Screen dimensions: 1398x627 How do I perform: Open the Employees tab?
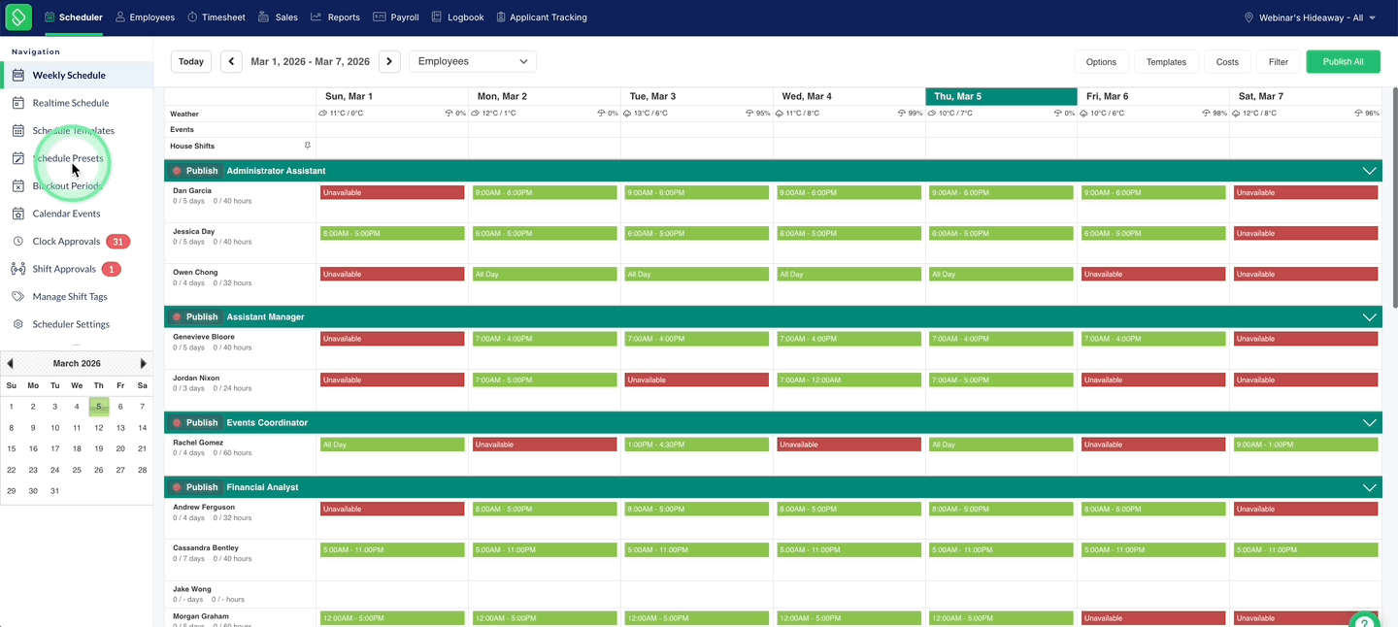[x=145, y=17]
